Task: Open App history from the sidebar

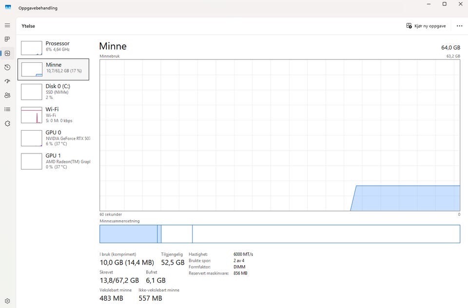Action: (x=7, y=67)
